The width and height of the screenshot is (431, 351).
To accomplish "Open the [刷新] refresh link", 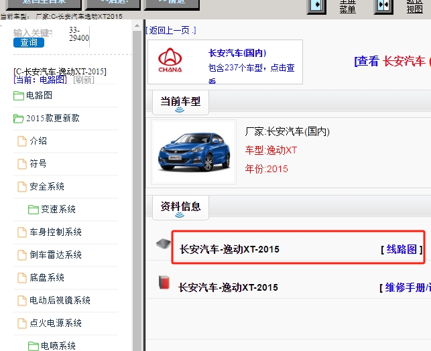I will coord(84,80).
